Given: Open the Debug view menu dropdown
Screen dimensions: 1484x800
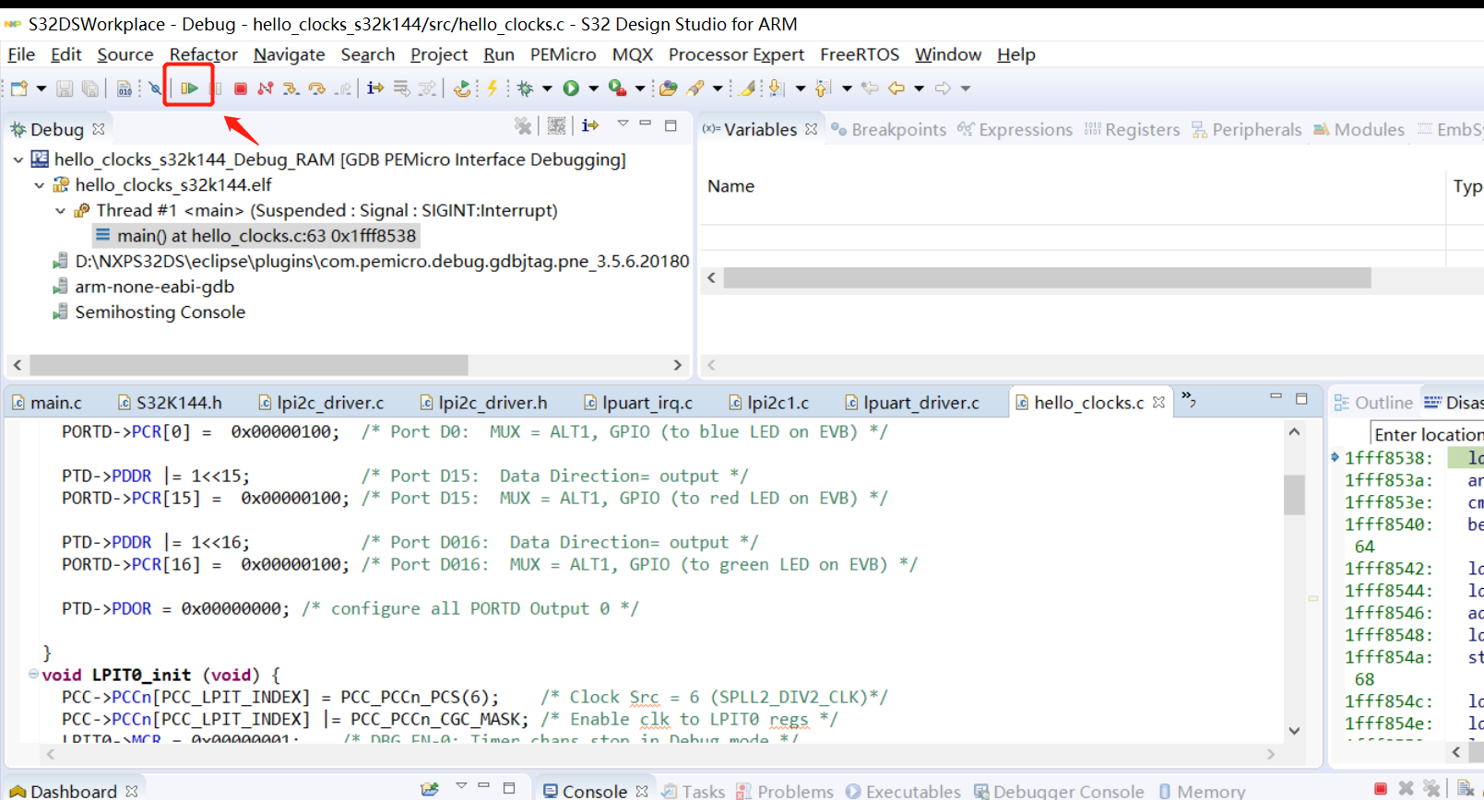Looking at the screenshot, I should [623, 124].
